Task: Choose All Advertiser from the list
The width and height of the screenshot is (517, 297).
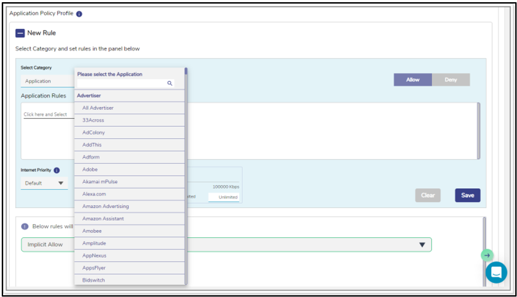Action: [x=98, y=108]
